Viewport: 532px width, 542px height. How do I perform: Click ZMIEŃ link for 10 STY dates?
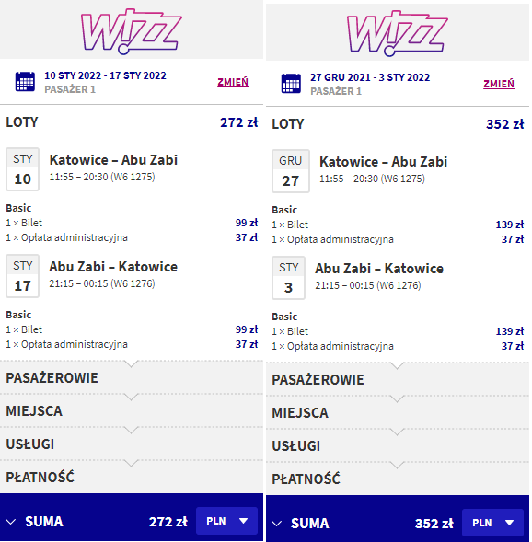[233, 82]
